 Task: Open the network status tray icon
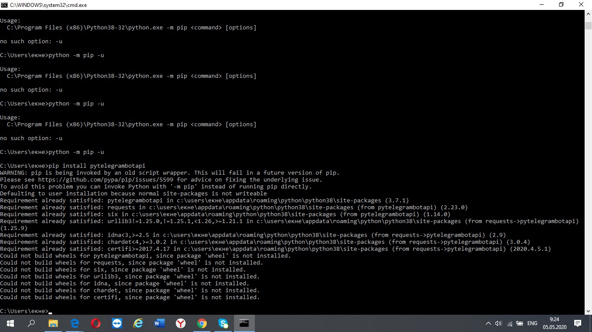pyautogui.click(x=509, y=323)
